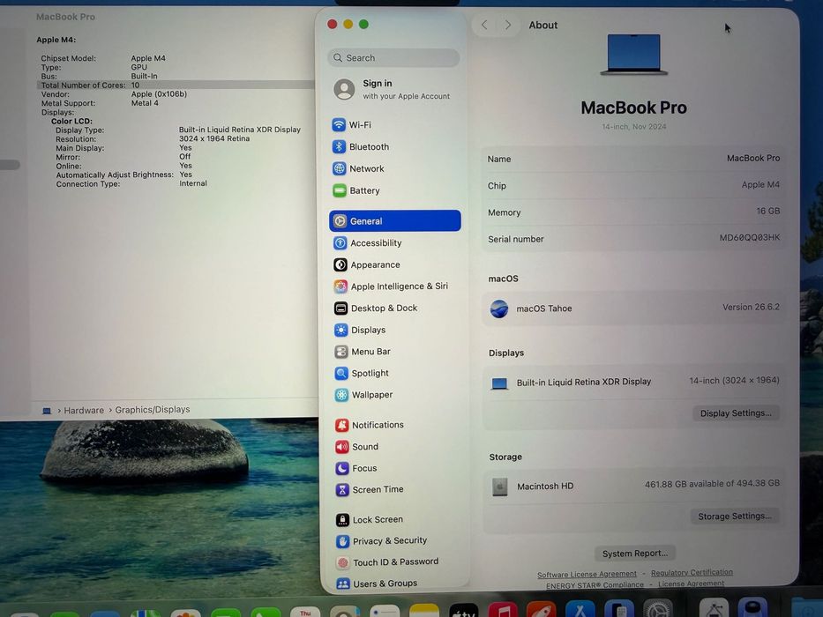Click the Apple M4 chip value
The height and width of the screenshot is (617, 823).
point(760,185)
